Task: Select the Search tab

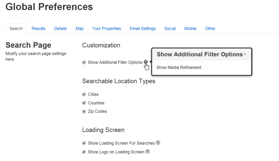Action: (x=16, y=29)
